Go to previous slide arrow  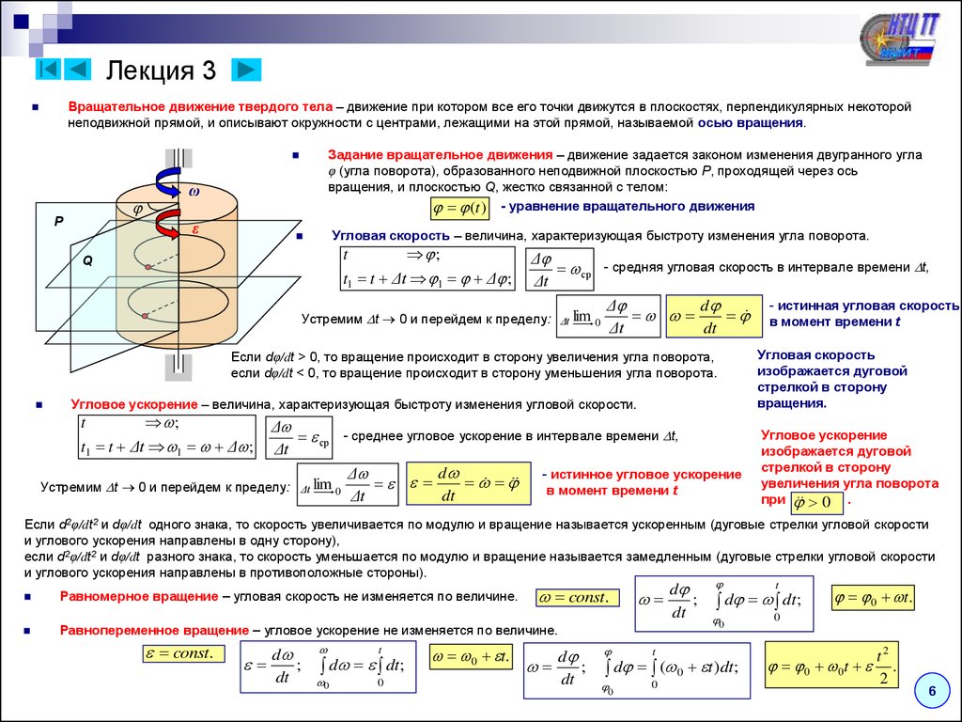(77, 69)
